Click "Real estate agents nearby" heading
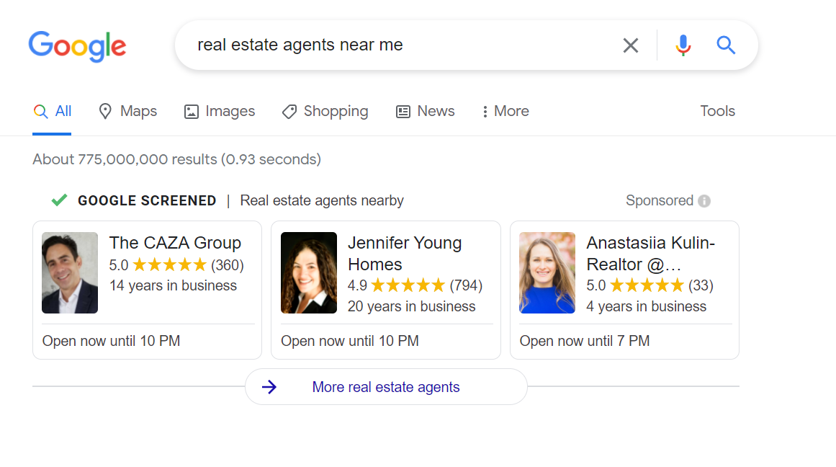The image size is (836, 467). (321, 200)
